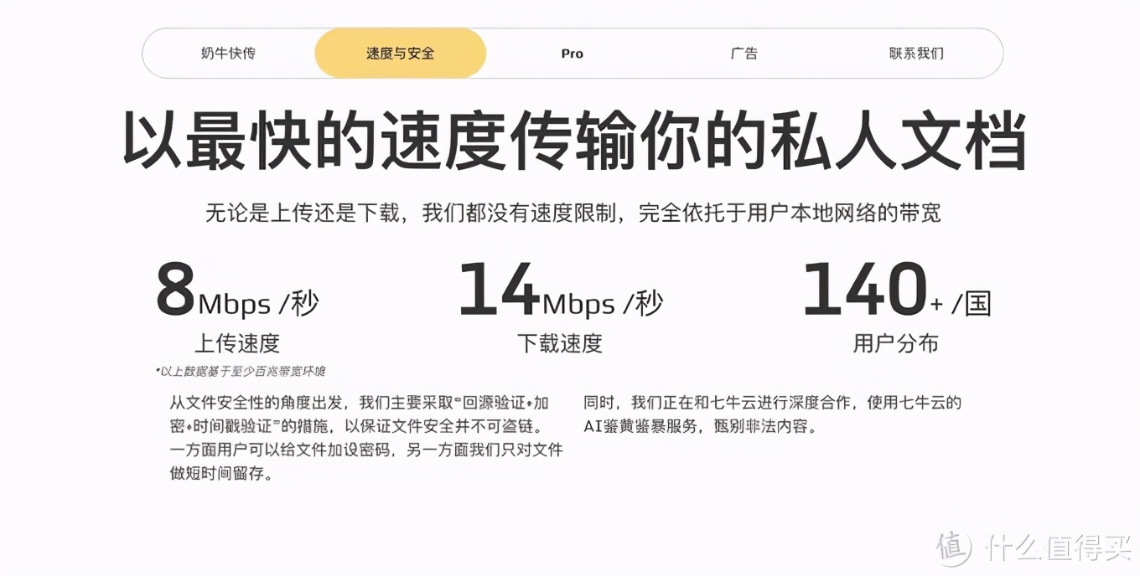Click the yellow pill behind 速度与安全

click(x=400, y=53)
